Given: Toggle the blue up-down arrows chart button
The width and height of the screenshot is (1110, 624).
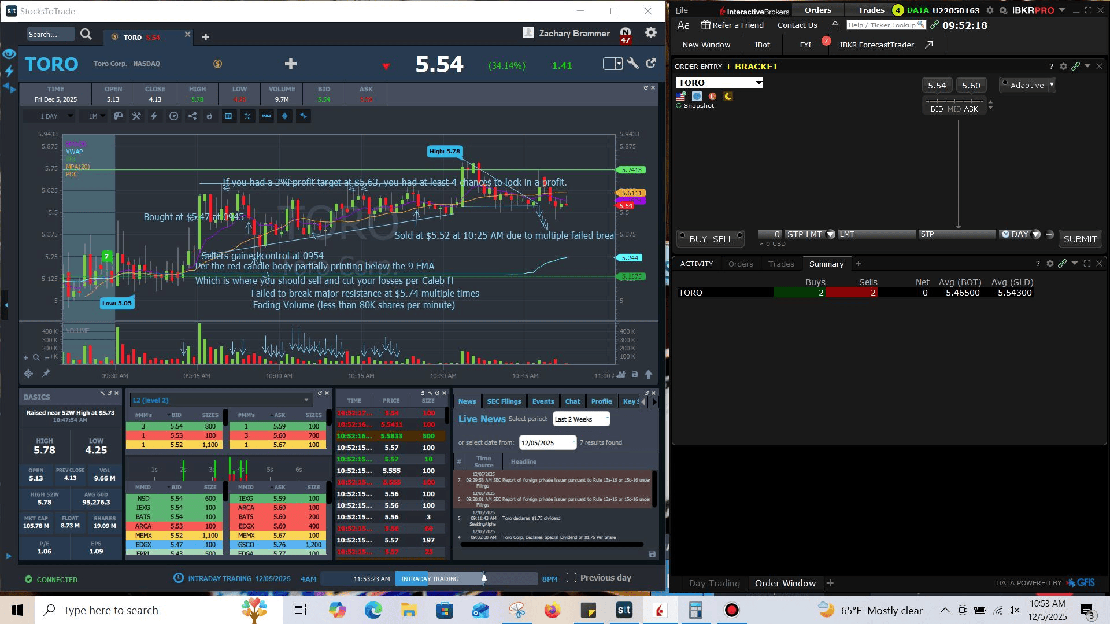Looking at the screenshot, I should pos(284,116).
